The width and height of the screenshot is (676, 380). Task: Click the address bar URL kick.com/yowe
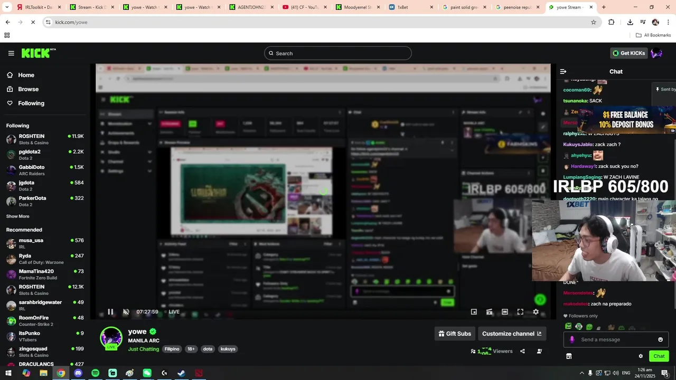[x=71, y=22]
